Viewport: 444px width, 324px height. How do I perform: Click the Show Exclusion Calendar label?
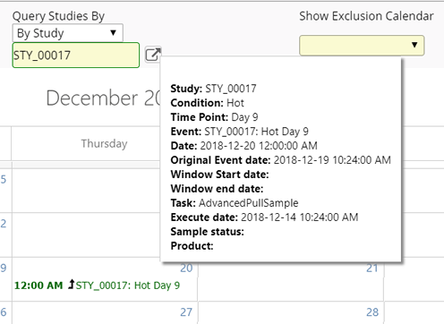[366, 16]
